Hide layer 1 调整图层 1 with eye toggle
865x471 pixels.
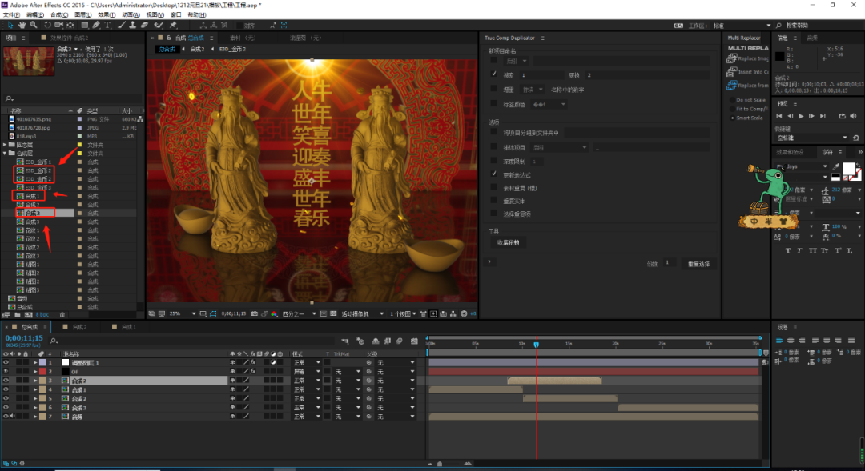pyautogui.click(x=6, y=362)
